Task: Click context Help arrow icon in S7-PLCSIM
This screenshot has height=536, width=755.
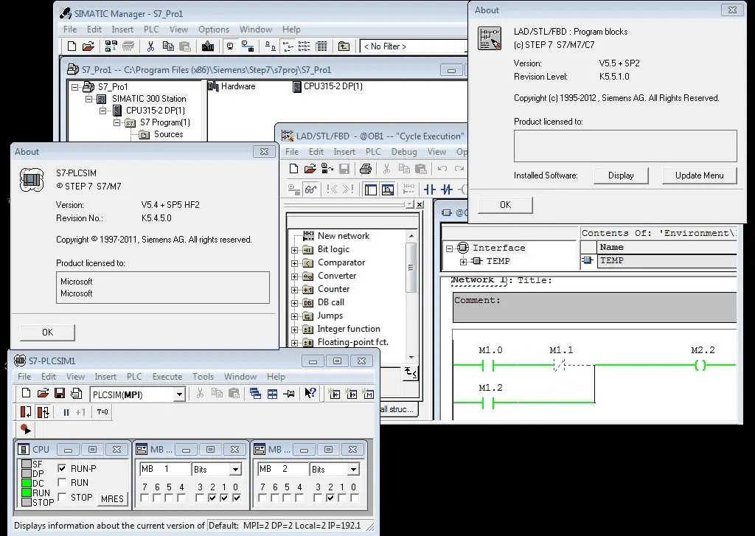Action: (x=310, y=394)
